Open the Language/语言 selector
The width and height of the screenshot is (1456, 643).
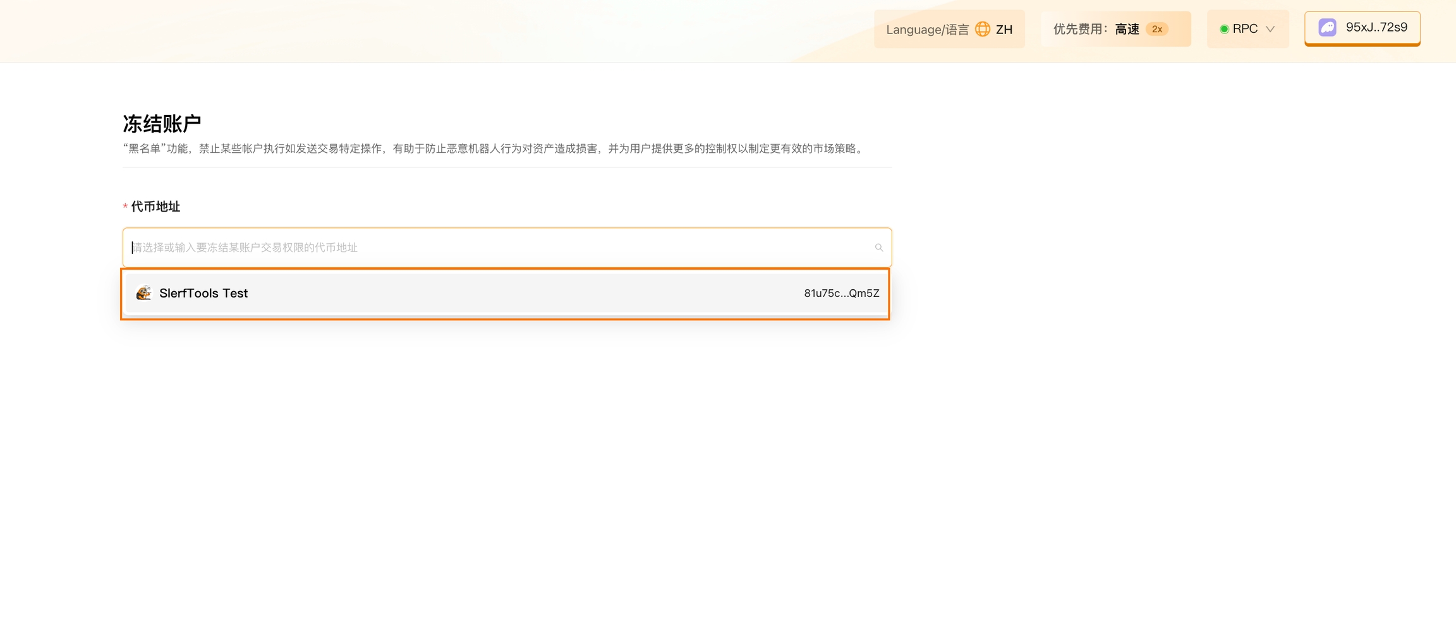949,29
